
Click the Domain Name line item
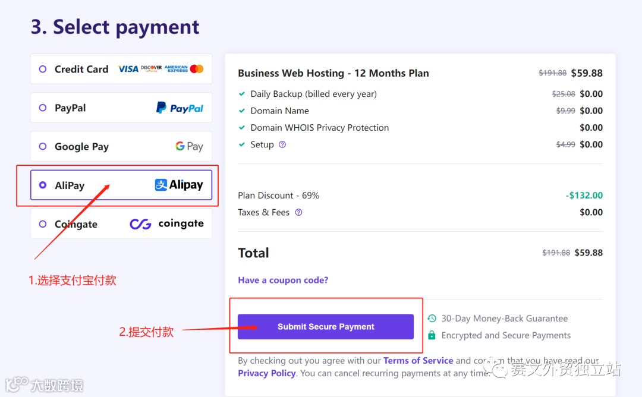pos(279,111)
